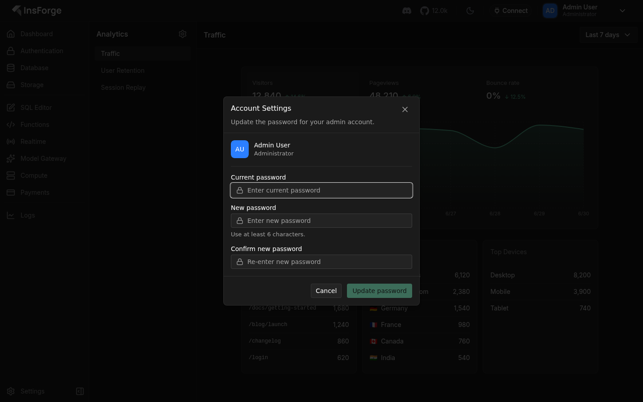Click the Tablet device row
This screenshot has height=402, width=643.
pos(540,308)
